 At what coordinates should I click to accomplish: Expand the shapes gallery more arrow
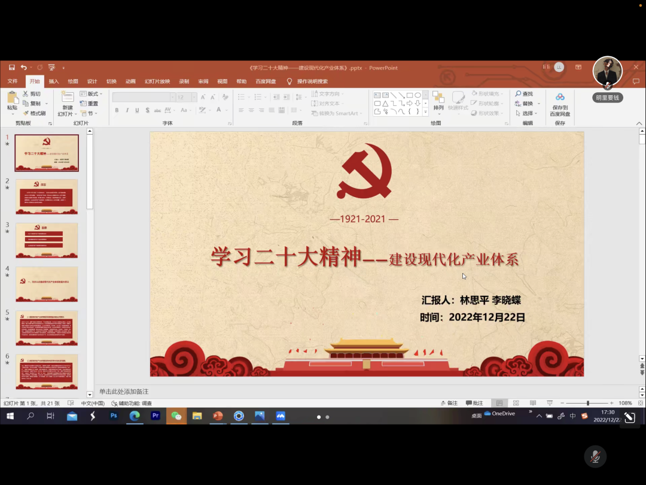[x=426, y=112]
